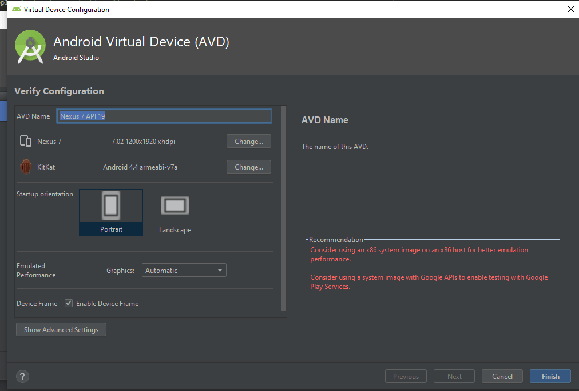Show Advanced Settings
The image size is (579, 391).
[61, 329]
